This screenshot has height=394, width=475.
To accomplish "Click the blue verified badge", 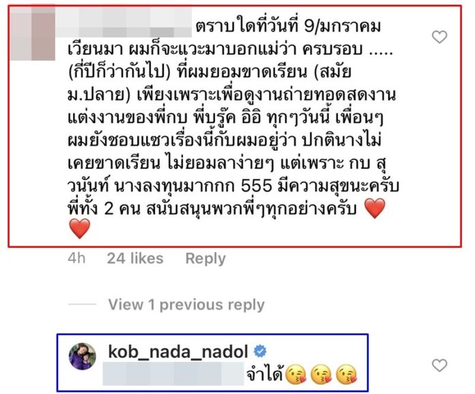I will [260, 351].
